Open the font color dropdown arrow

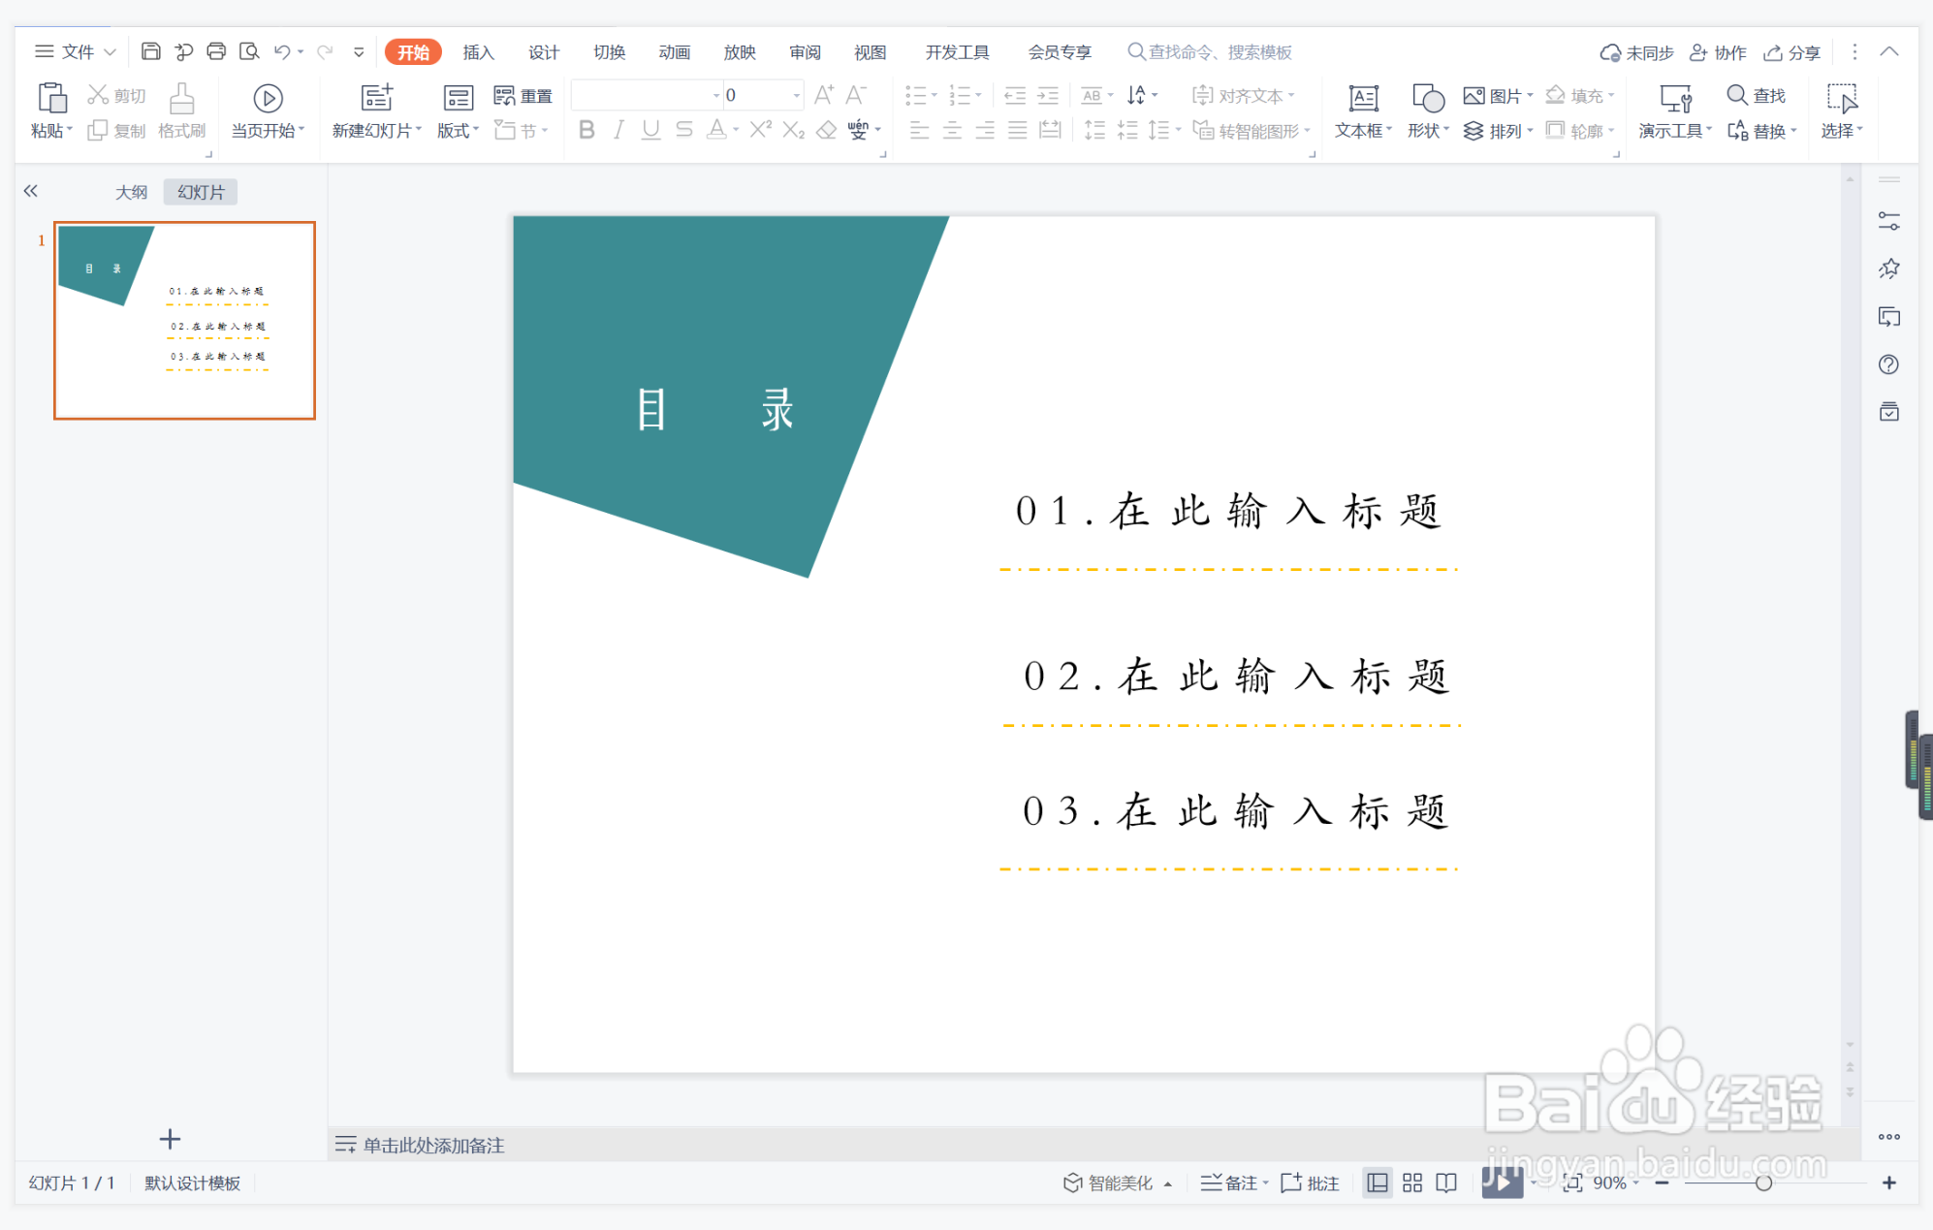tap(736, 130)
